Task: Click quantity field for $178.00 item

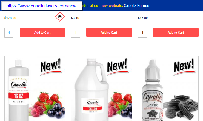Action: [x=9, y=33]
